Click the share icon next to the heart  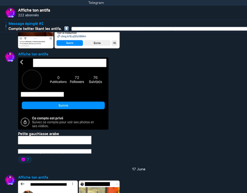click(25, 39)
